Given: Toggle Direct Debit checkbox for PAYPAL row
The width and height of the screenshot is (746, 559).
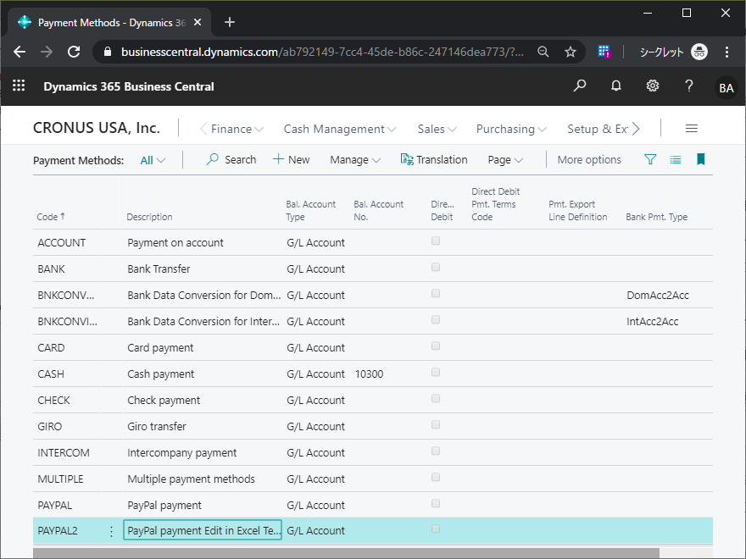Looking at the screenshot, I should pos(436,503).
